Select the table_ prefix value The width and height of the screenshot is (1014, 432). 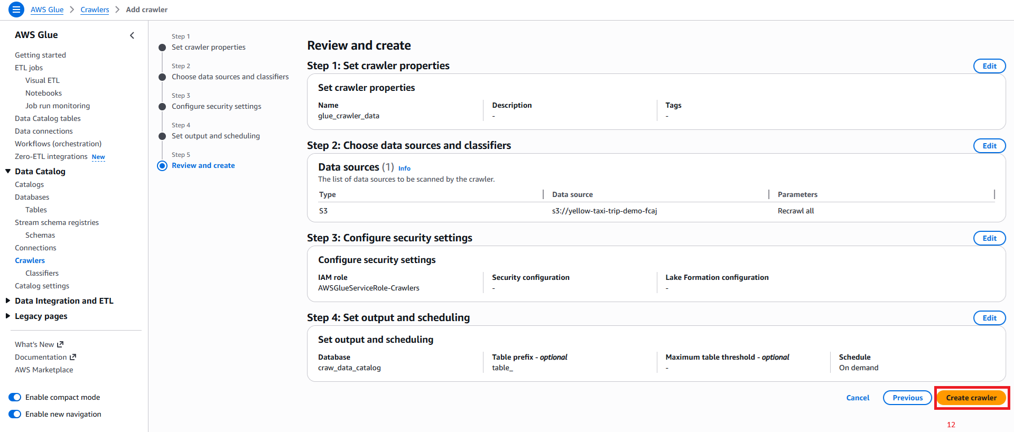pos(503,368)
